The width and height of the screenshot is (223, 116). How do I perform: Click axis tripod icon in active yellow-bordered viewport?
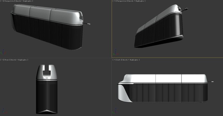click(x=116, y=53)
